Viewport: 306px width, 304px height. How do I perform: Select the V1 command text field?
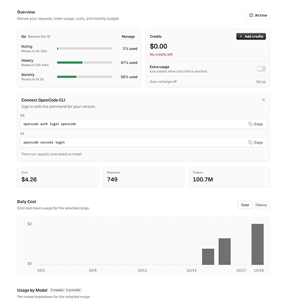tap(143, 142)
